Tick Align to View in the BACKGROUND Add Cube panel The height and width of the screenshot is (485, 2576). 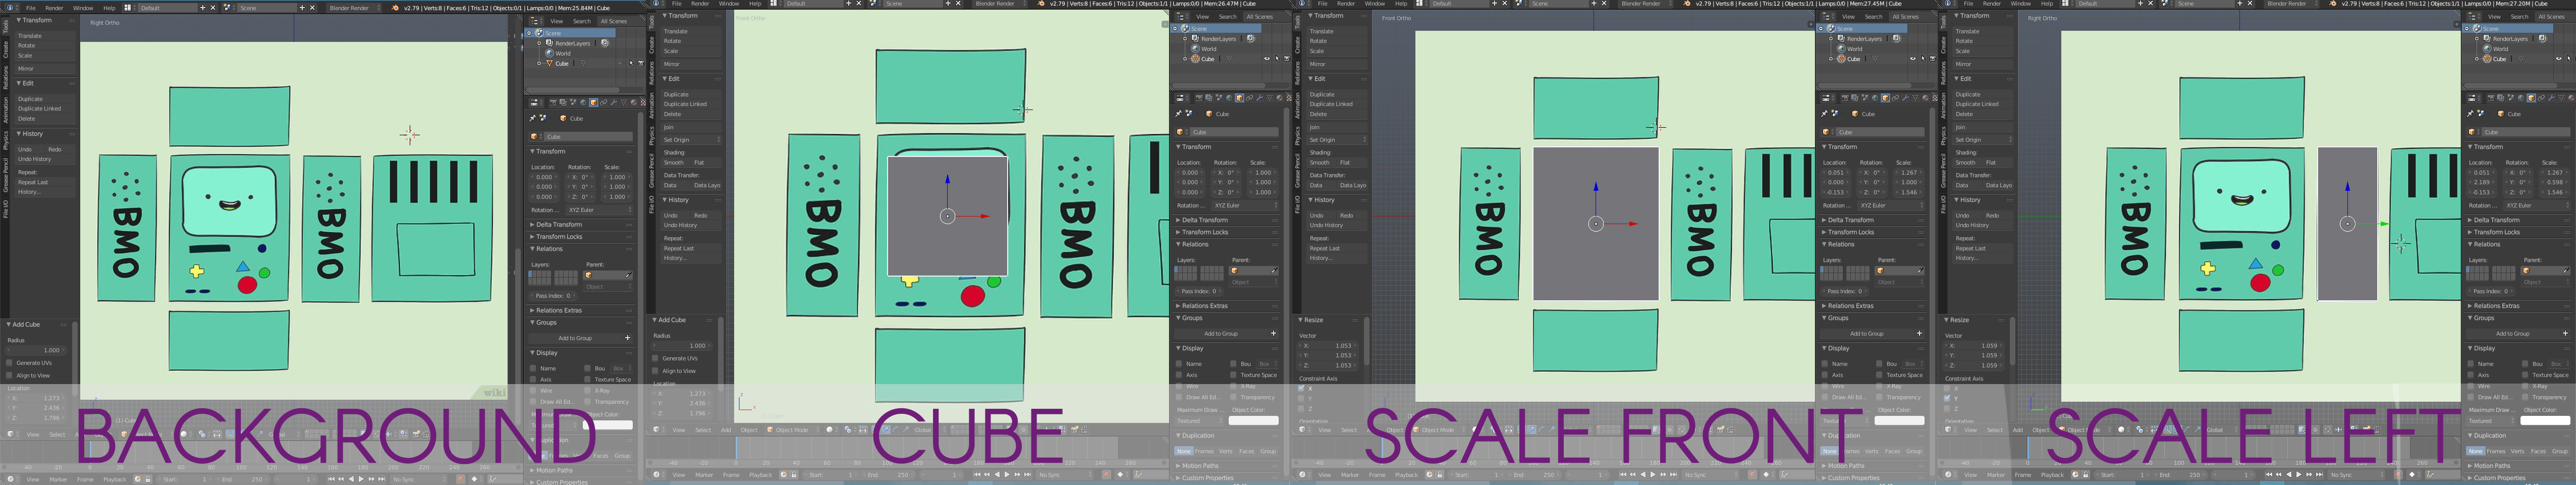pos(10,375)
